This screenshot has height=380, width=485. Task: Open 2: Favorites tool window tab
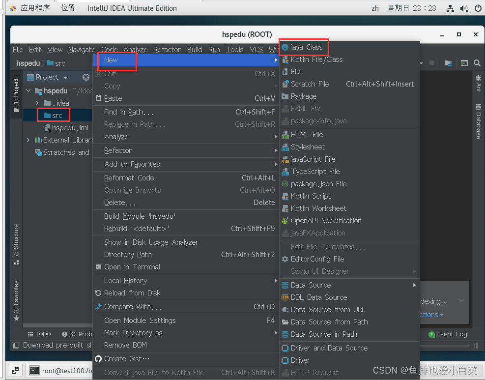[x=16, y=300]
